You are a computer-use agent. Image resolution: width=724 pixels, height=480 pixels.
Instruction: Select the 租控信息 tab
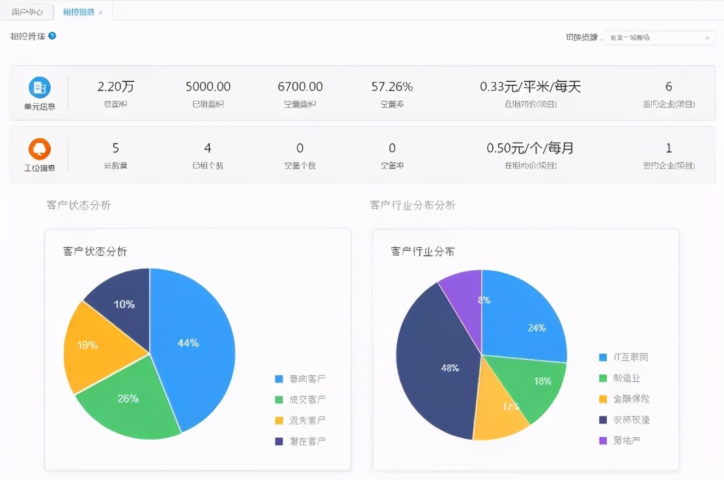tap(78, 11)
